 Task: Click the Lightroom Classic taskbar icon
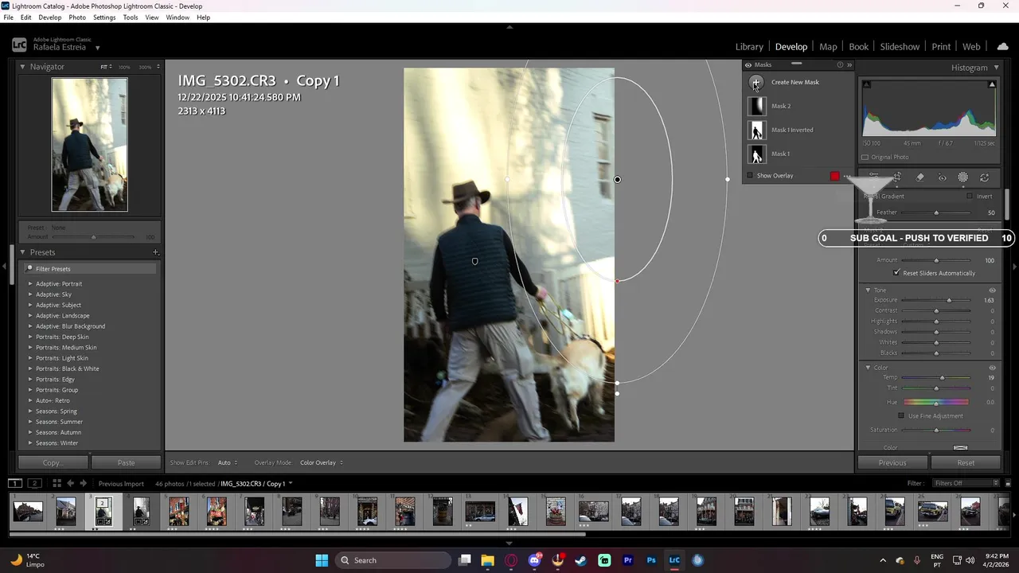tap(674, 560)
